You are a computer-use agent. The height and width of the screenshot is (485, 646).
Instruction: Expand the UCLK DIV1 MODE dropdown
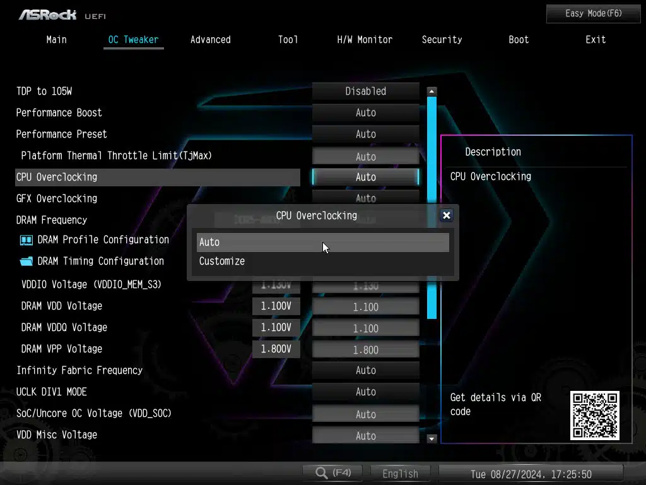(x=365, y=392)
